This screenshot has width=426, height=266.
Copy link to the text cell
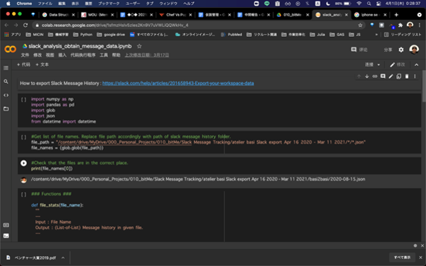click(x=375, y=77)
